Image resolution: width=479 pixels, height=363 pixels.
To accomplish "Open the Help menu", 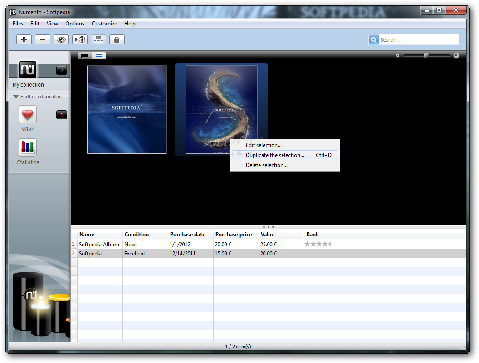I will pyautogui.click(x=130, y=24).
